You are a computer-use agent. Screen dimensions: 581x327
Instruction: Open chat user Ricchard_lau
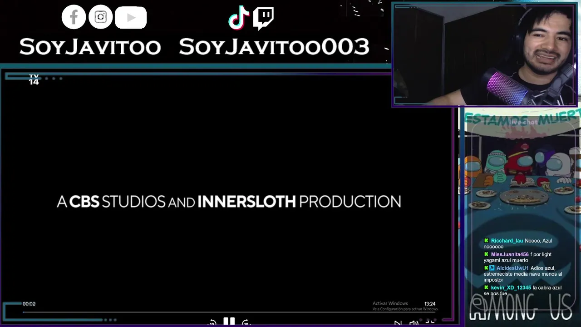pos(507,241)
